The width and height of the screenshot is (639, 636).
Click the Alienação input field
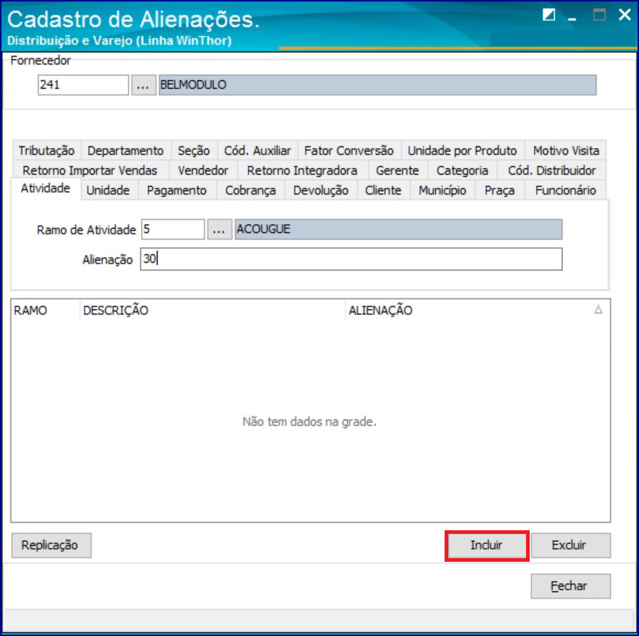pos(351,259)
